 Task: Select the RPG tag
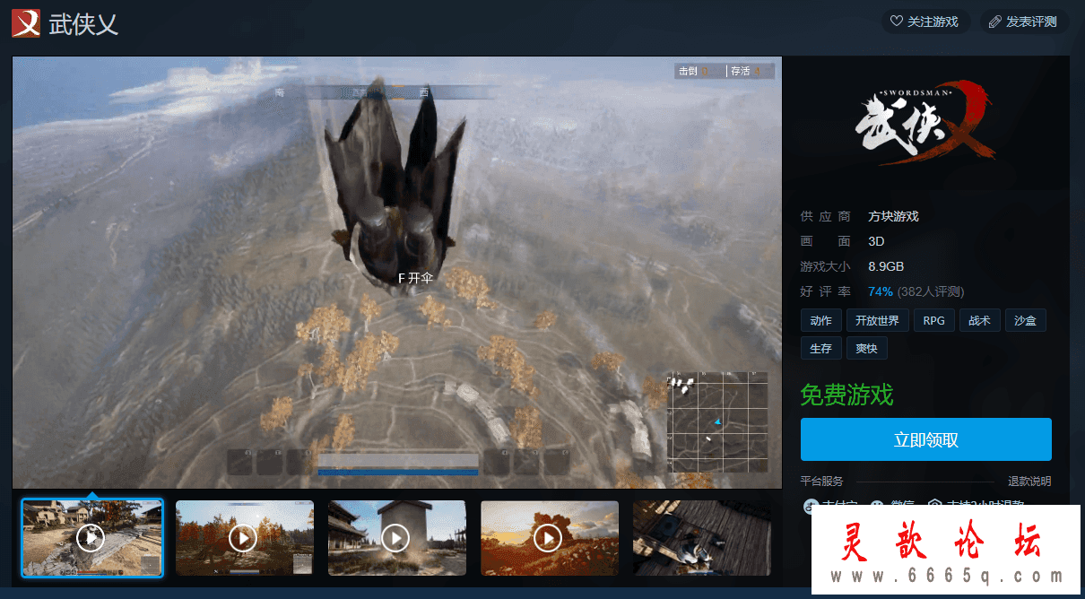[934, 321]
